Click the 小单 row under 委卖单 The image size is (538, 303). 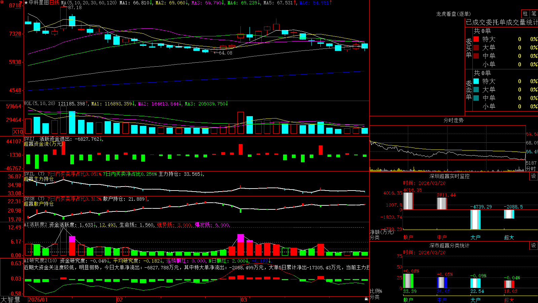[x=505, y=106]
